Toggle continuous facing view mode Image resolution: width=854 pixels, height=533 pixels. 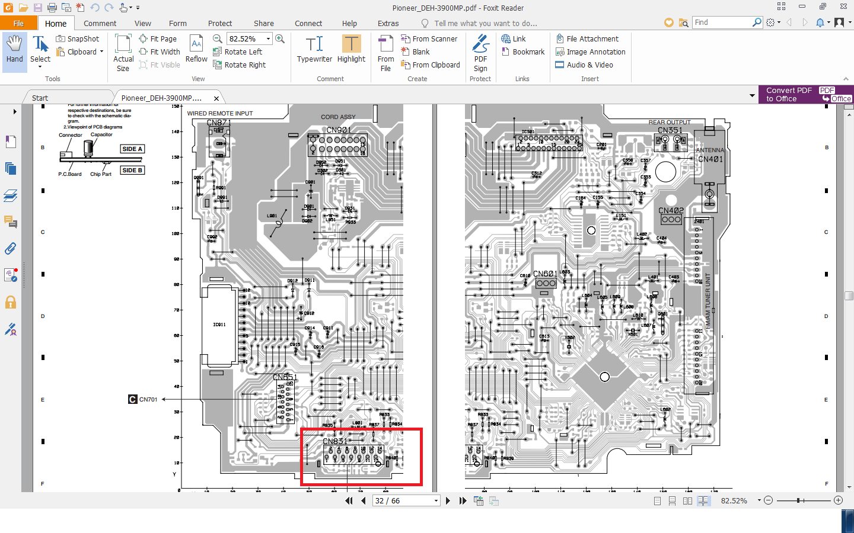(703, 501)
